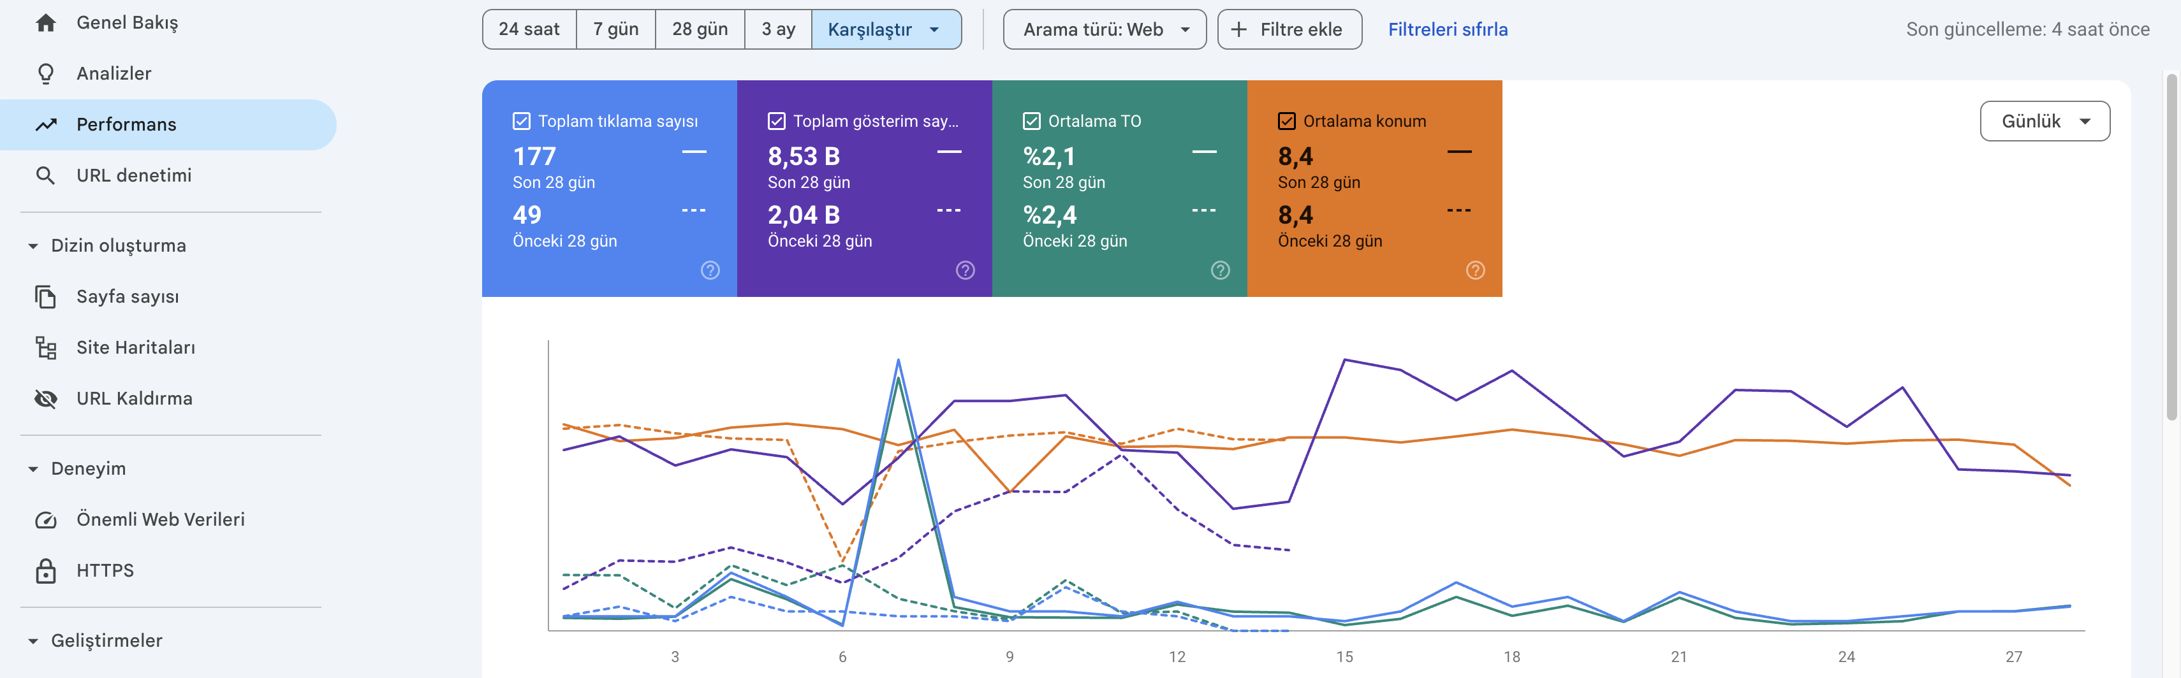The image size is (2181, 678).
Task: Collapse the Dizin oluşturma section
Action: (x=33, y=245)
